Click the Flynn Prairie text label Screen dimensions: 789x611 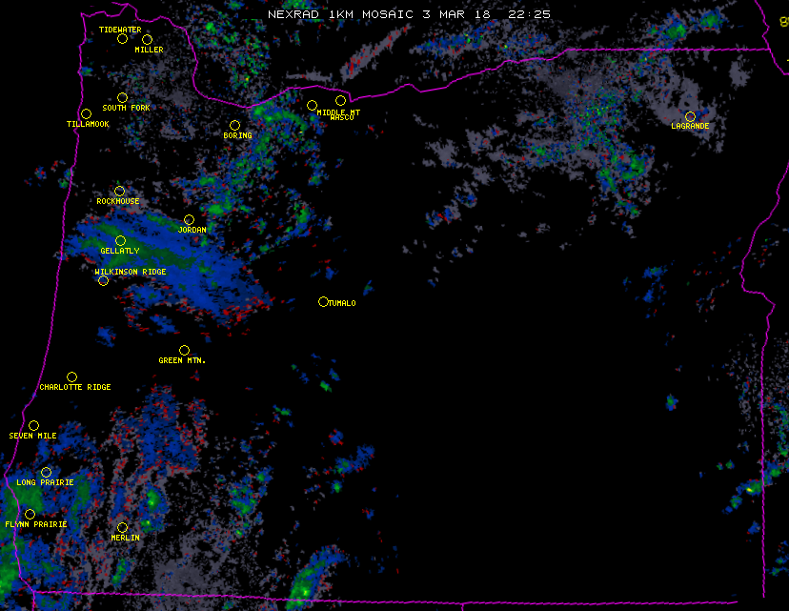[36, 524]
